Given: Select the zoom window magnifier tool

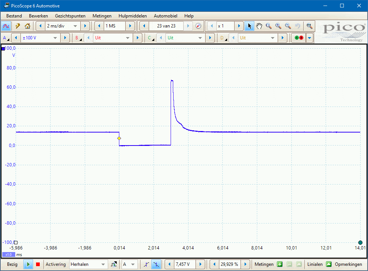Looking at the screenshot, I should (x=269, y=26).
